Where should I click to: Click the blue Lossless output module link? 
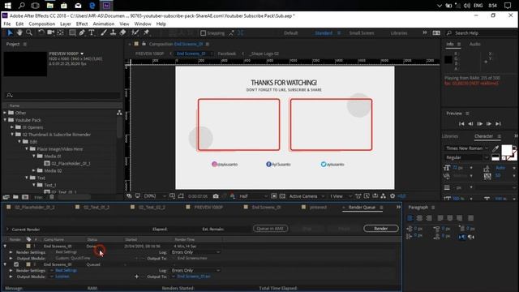point(62,277)
